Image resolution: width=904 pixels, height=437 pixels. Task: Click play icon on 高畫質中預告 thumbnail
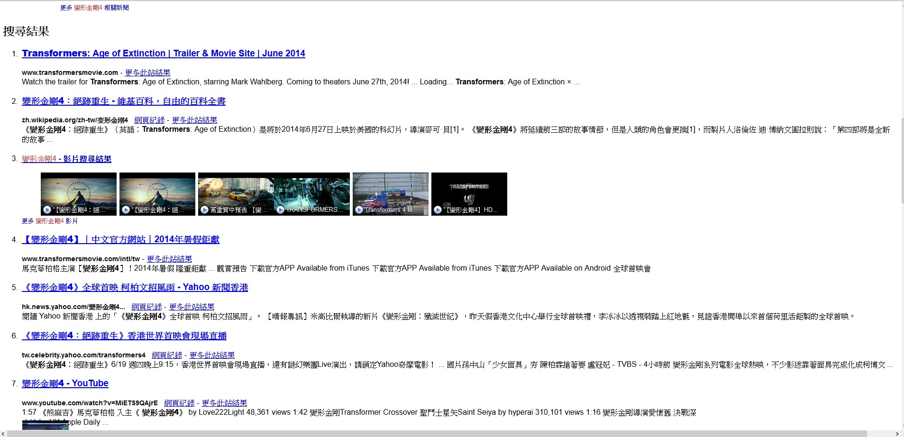click(204, 209)
